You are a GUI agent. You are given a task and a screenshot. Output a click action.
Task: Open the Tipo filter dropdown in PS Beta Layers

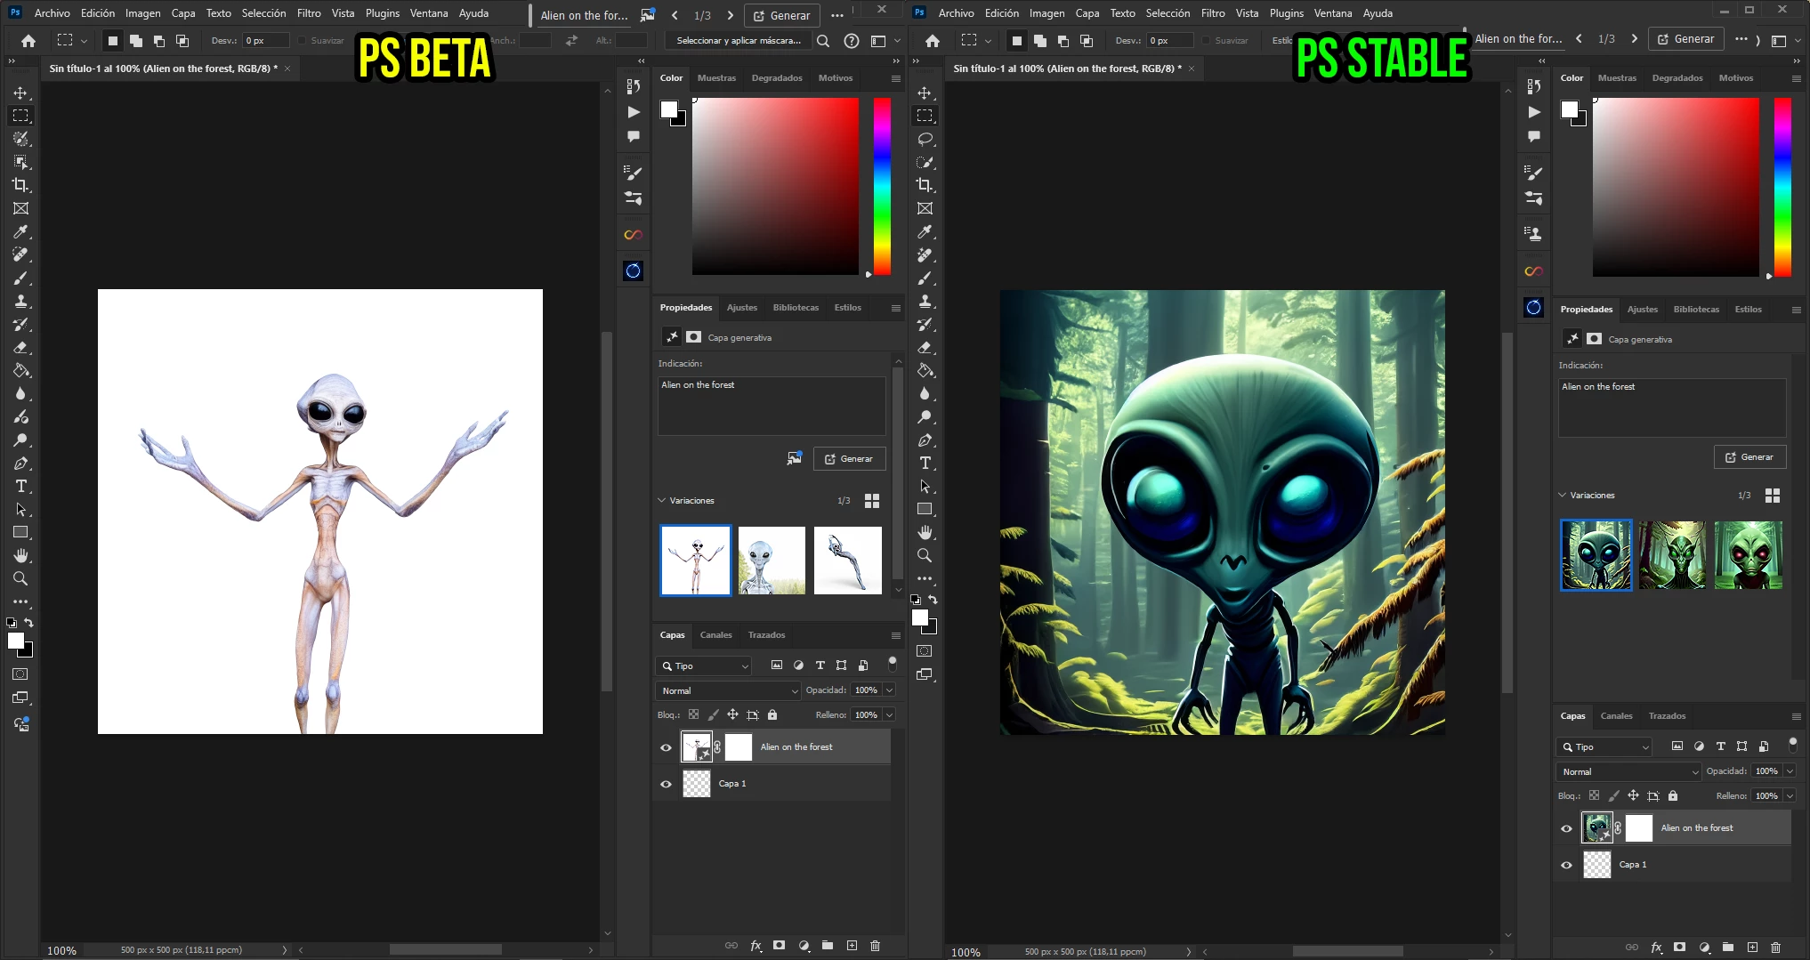705,666
